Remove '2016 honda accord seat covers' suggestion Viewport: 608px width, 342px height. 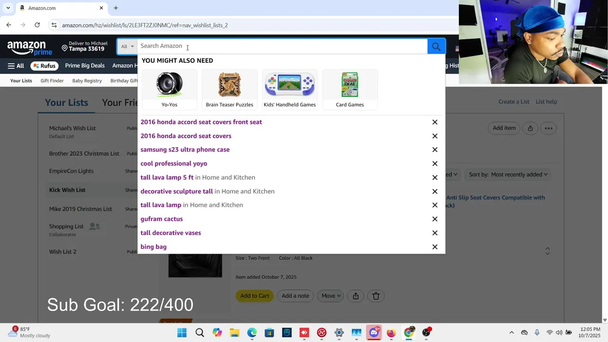click(435, 136)
